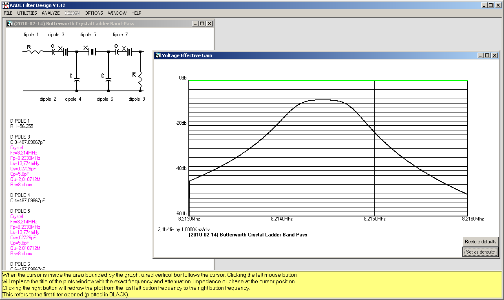Open the UTILITIES menu
The height and width of the screenshot is (300, 504).
[x=27, y=13]
